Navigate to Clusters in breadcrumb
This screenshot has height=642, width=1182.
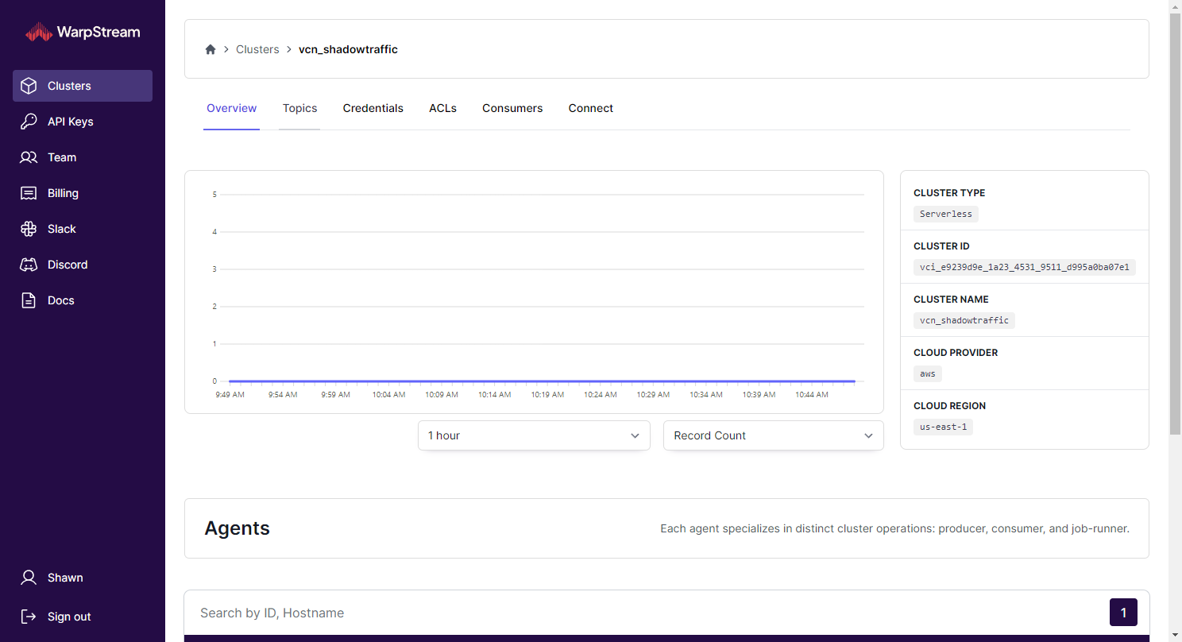coord(257,49)
